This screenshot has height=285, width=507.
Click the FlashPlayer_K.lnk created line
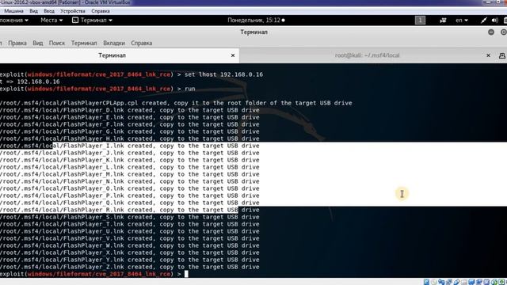pyautogui.click(x=129, y=160)
